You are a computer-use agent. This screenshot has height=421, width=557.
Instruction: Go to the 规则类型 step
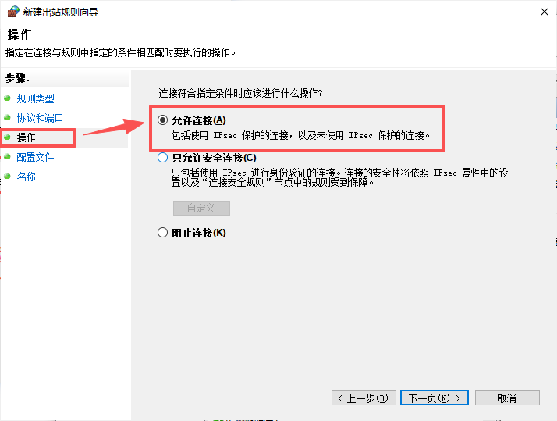click(36, 98)
